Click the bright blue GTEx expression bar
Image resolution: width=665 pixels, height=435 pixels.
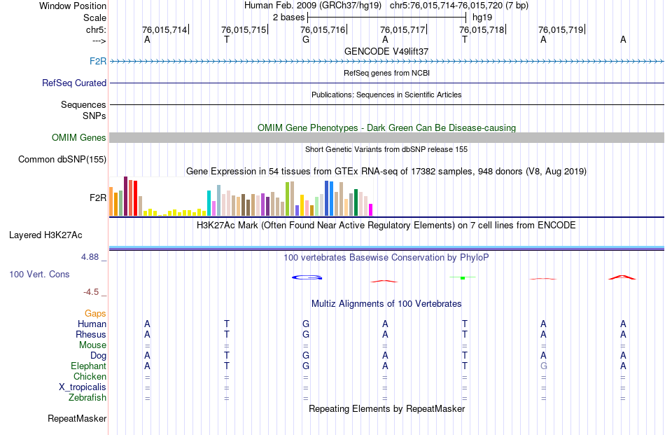(331, 199)
